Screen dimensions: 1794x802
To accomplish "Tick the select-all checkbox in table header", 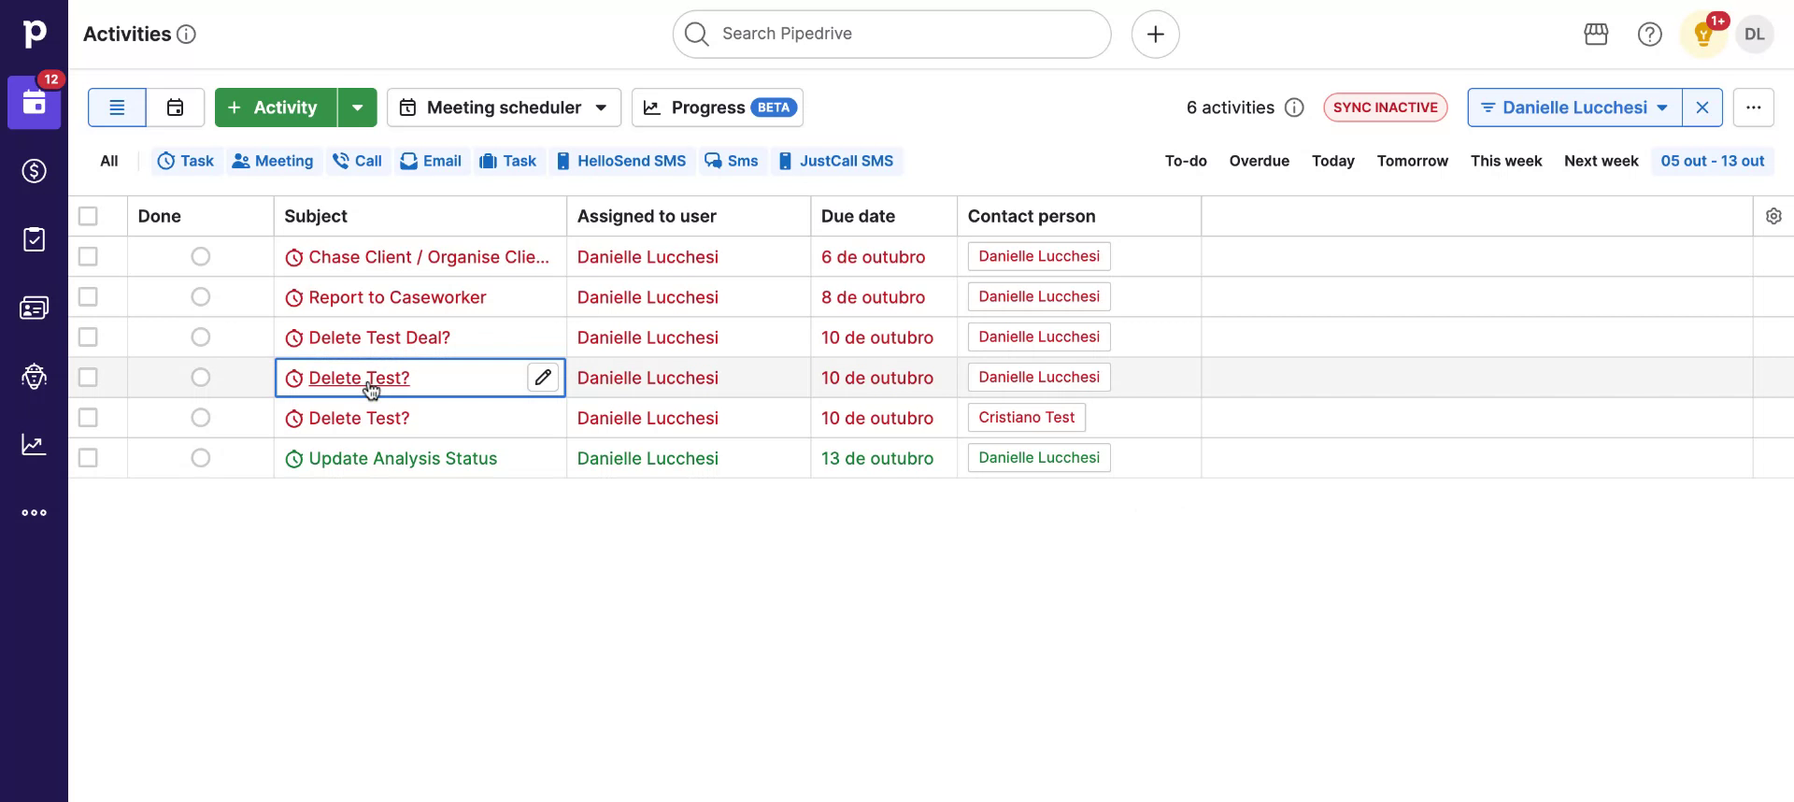I will [88, 216].
